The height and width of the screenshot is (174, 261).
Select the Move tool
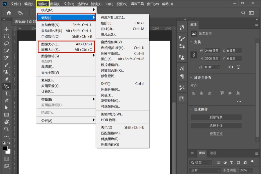6,29
